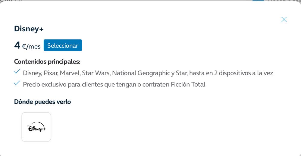Click the Seleccionar button
This screenshot has height=156, width=301.
(x=63, y=45)
